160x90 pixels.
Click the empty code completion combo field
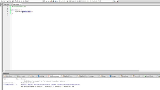tap(35, 1)
